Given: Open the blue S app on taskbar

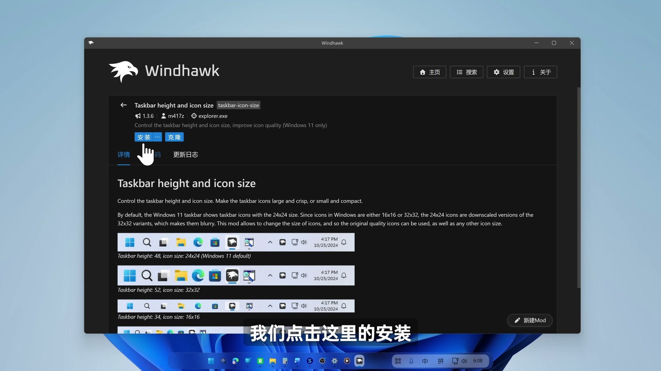Looking at the screenshot, I should click(x=310, y=361).
